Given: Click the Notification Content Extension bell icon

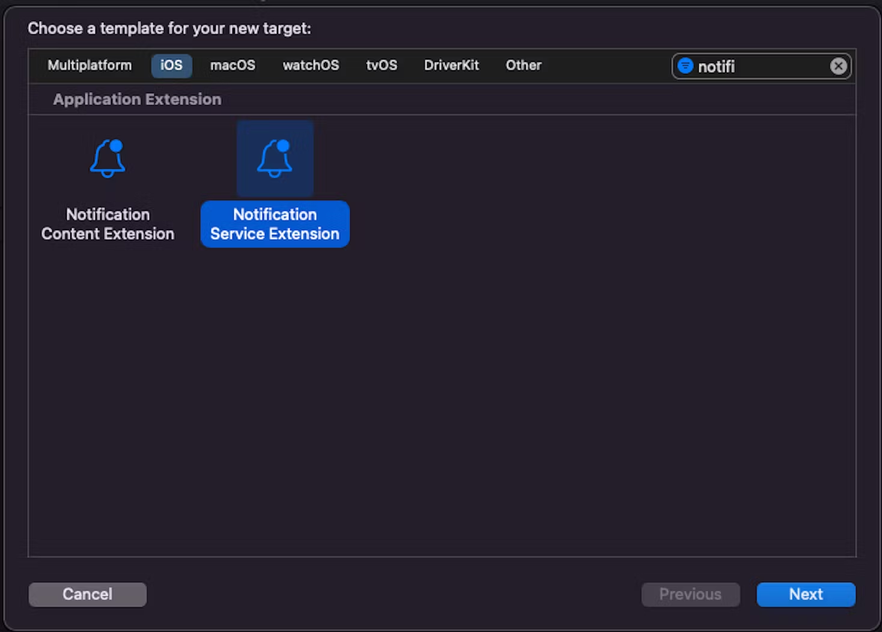Looking at the screenshot, I should click(x=108, y=159).
